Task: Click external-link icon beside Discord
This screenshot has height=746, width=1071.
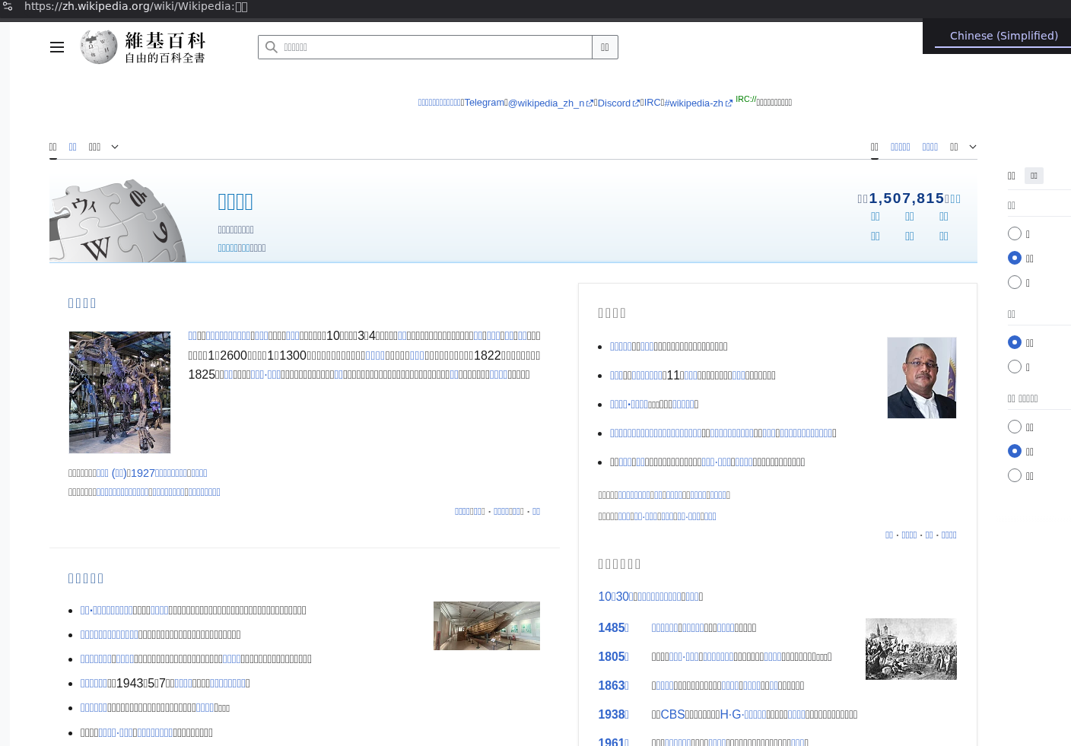Action: click(x=636, y=103)
